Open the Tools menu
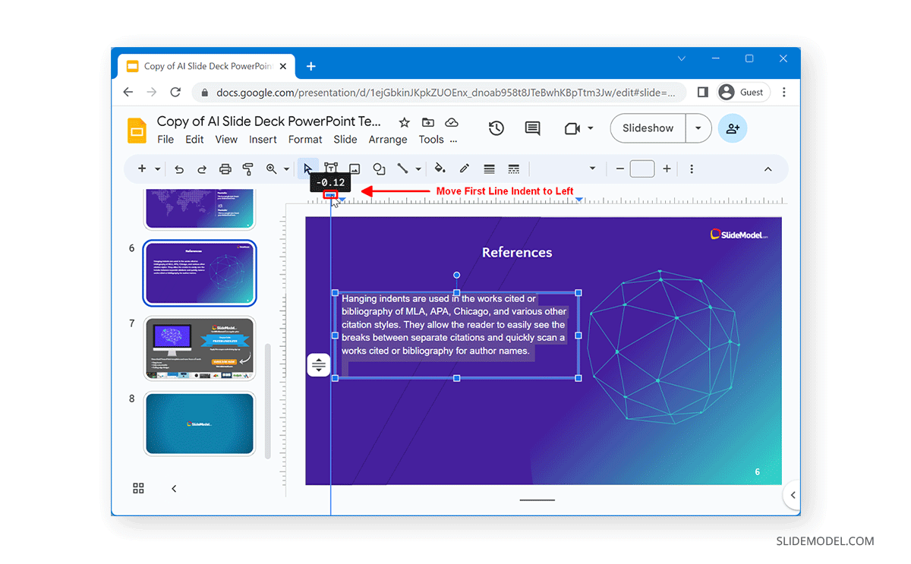911x564 pixels. pyautogui.click(x=431, y=140)
